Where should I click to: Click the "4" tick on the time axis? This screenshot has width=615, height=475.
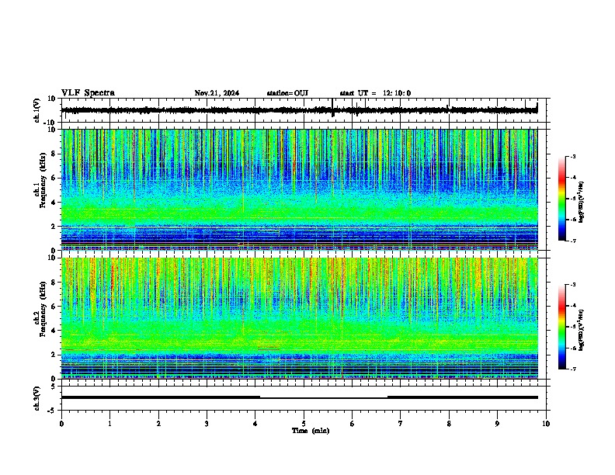[255, 424]
